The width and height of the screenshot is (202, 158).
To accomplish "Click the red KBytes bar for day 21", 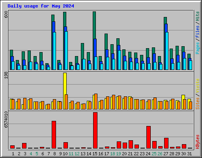I will (x=131, y=145).
